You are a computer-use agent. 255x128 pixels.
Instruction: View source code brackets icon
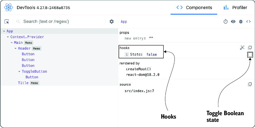coord(248,22)
